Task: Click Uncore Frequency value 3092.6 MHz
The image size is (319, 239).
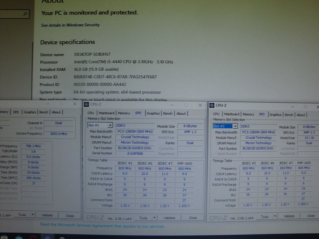Action: pos(58,133)
